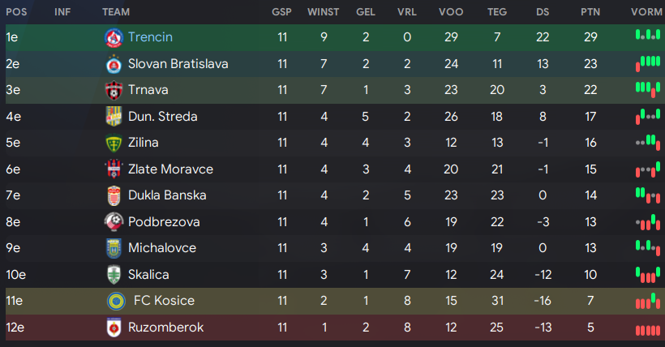The height and width of the screenshot is (347, 665).
Task: Click the Slovan Bratislava club crest
Action: pyautogui.click(x=114, y=64)
